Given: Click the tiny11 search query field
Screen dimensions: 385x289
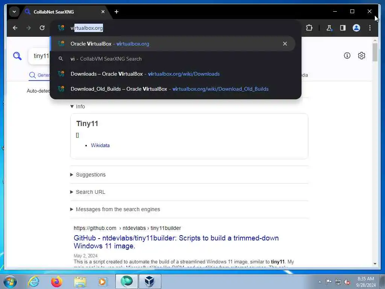Looking at the screenshot, I should [39, 56].
